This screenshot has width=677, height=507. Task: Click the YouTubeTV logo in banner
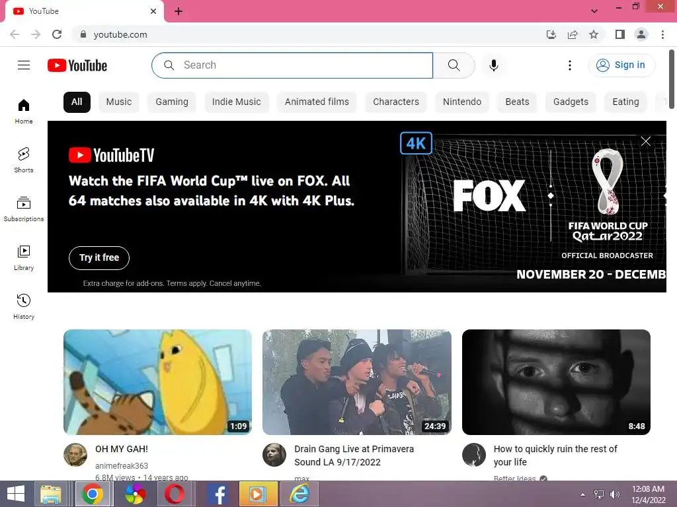pyautogui.click(x=111, y=155)
